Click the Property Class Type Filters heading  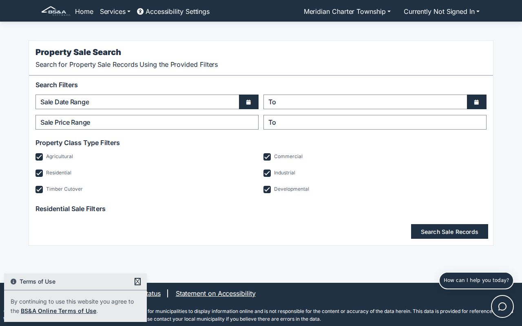pyautogui.click(x=77, y=143)
